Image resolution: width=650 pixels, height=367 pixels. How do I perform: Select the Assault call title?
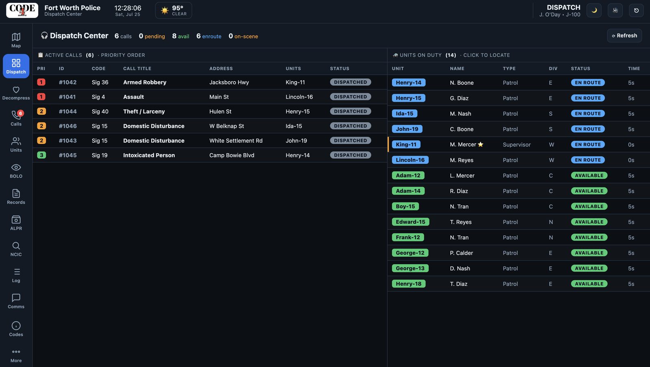click(133, 97)
